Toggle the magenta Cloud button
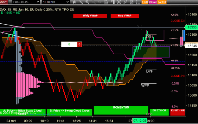Screen dimensions: 198x124 (153, 2)
